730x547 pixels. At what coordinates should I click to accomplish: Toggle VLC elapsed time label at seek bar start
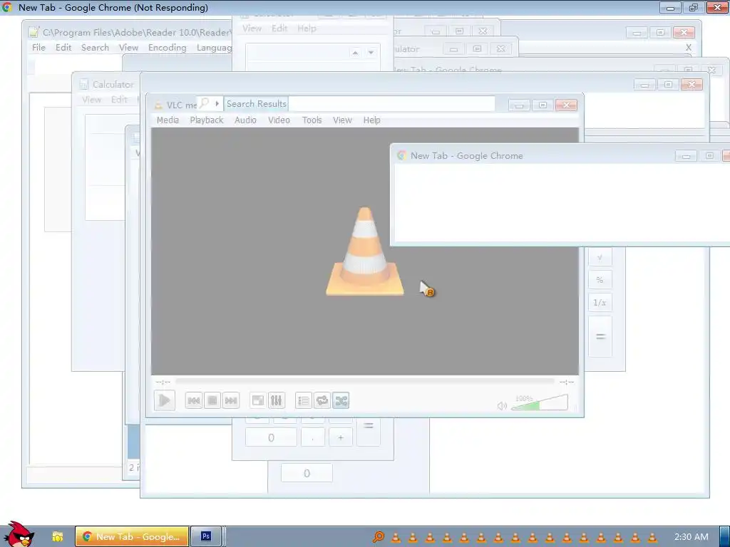[x=163, y=382]
